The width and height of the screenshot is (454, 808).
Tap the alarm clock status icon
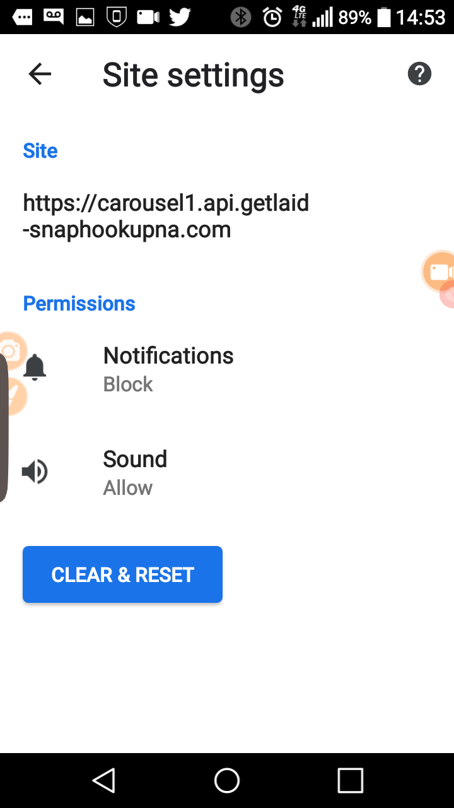click(x=272, y=17)
